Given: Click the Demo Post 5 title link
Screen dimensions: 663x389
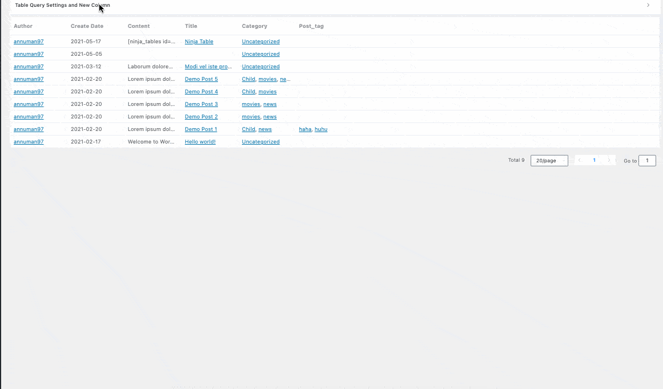Looking at the screenshot, I should click(x=201, y=79).
